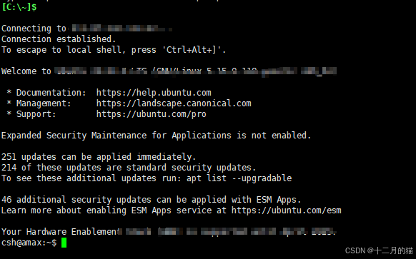Click the Your Hardware Enablement line
Image resolution: width=416 pixels, height=259 pixels.
tap(169, 232)
